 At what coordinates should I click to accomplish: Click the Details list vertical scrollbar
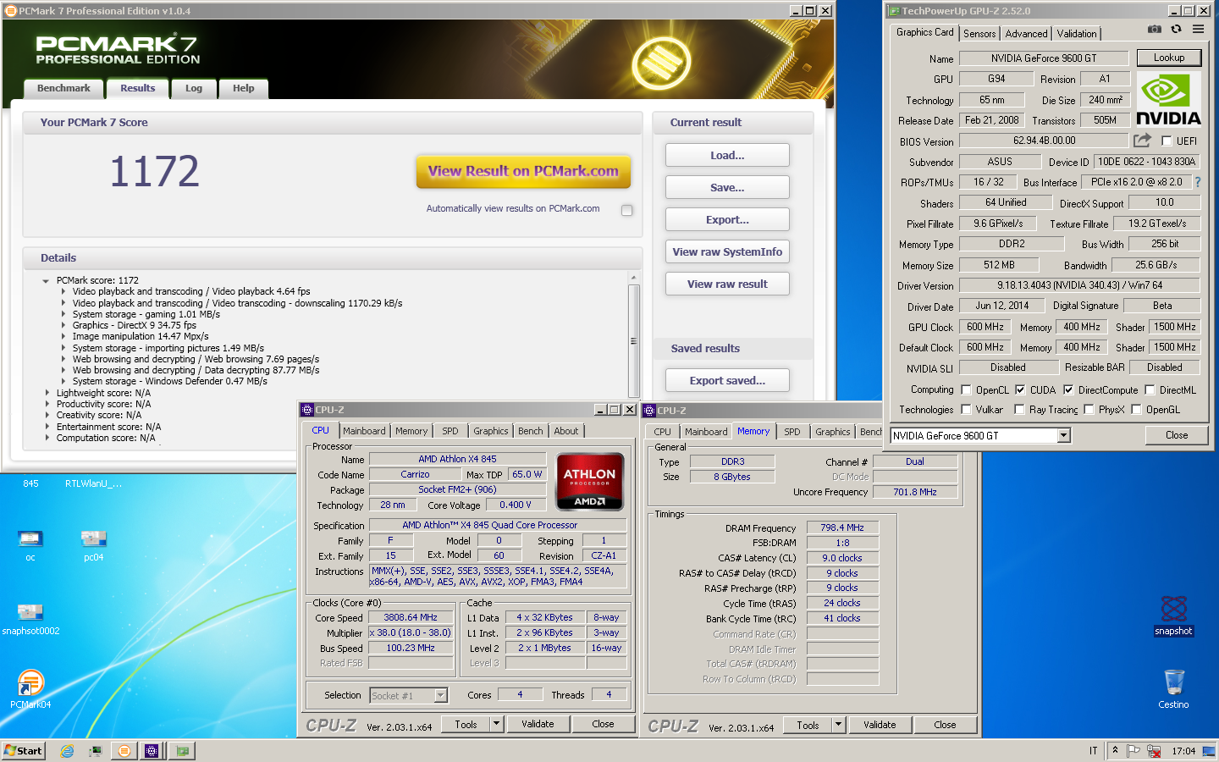(x=633, y=335)
